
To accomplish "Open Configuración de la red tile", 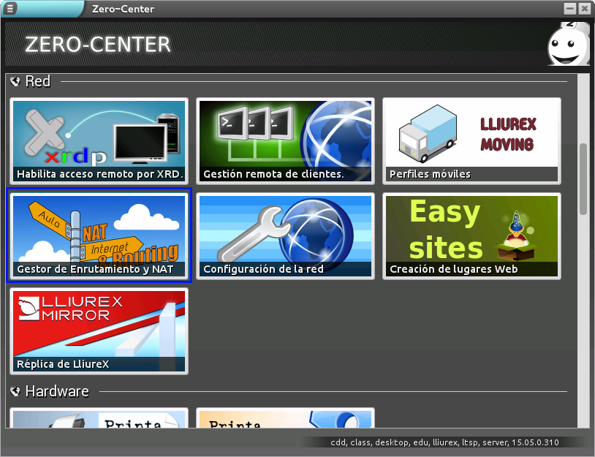I will pyautogui.click(x=286, y=235).
